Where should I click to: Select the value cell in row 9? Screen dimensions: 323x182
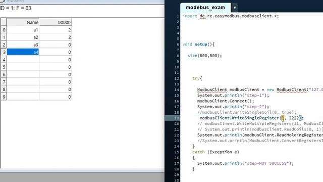click(x=56, y=97)
